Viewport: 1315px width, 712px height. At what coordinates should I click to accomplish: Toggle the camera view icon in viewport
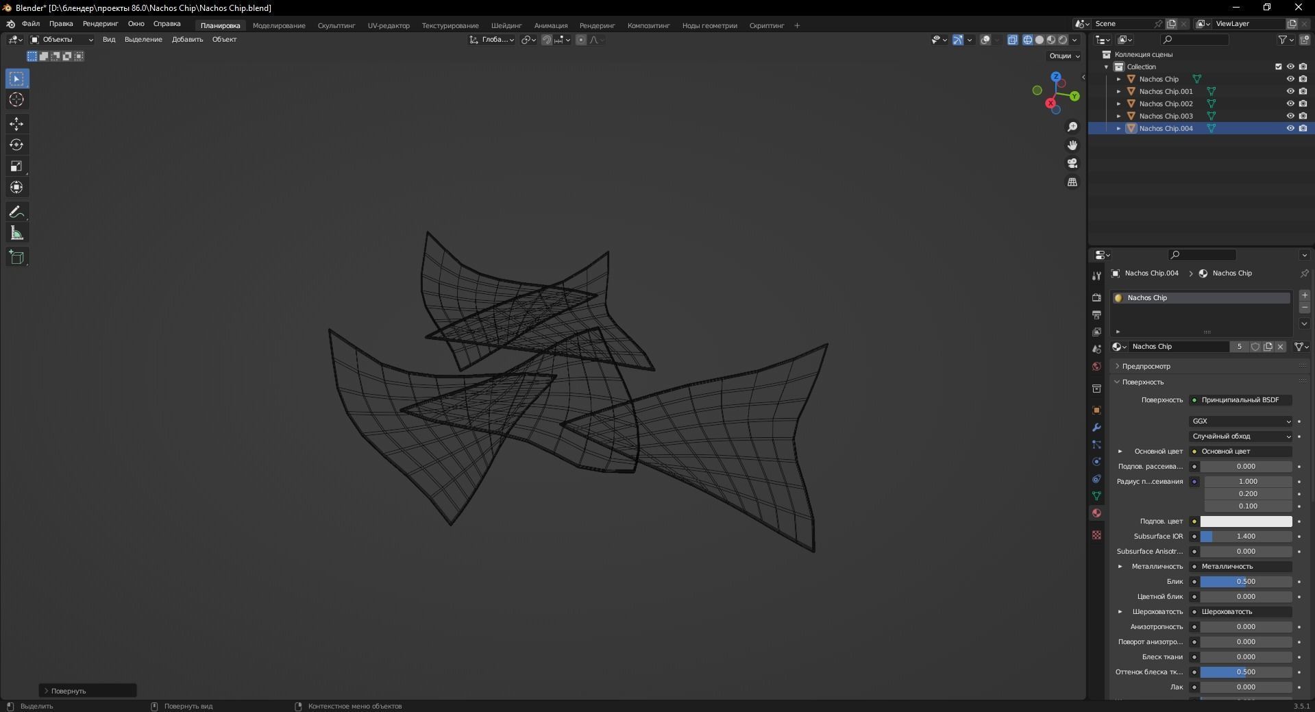pyautogui.click(x=1072, y=164)
